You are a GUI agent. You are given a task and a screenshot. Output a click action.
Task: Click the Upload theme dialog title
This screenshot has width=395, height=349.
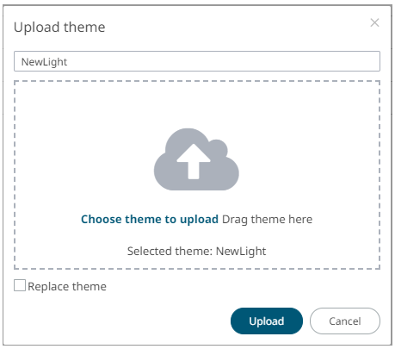59,28
